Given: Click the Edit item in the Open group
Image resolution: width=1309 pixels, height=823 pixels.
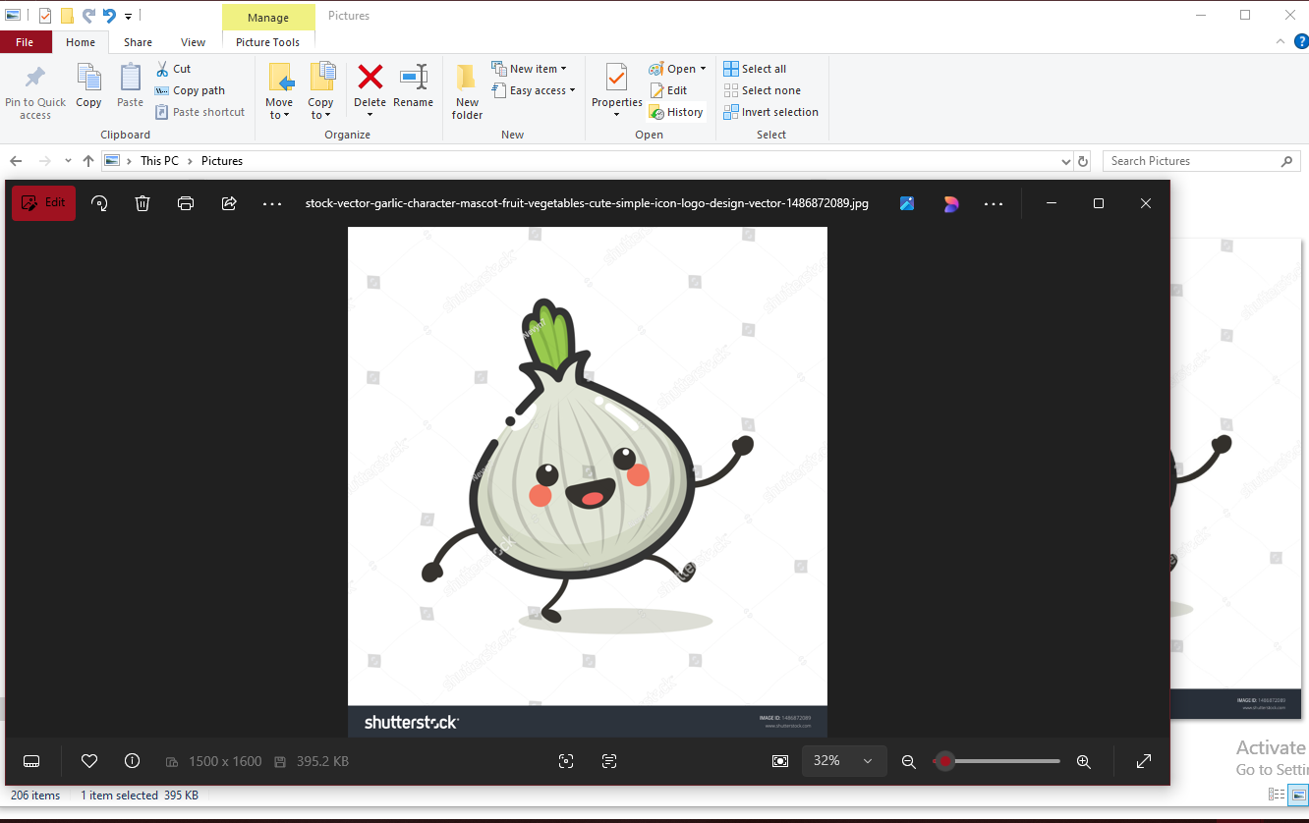Looking at the screenshot, I should [x=668, y=90].
